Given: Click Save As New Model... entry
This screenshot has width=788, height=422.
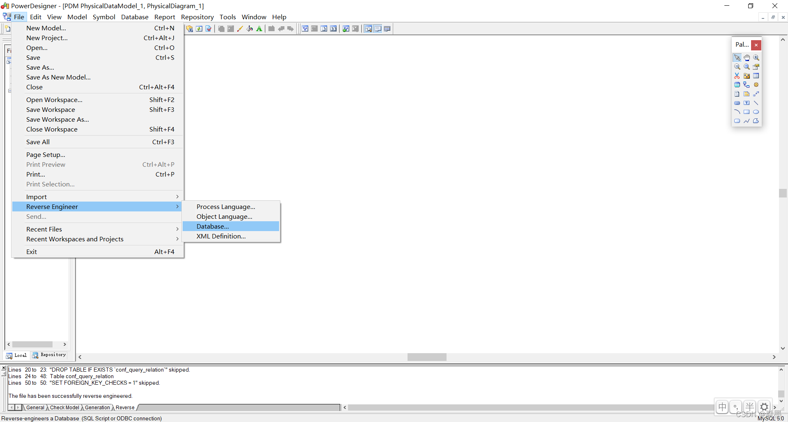Looking at the screenshot, I should click(x=98, y=77).
